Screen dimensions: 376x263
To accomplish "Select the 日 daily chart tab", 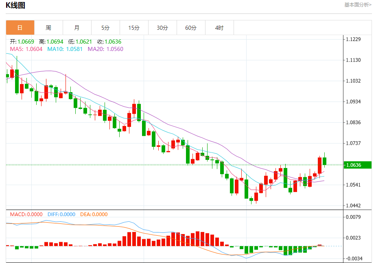I will pyautogui.click(x=20, y=28).
